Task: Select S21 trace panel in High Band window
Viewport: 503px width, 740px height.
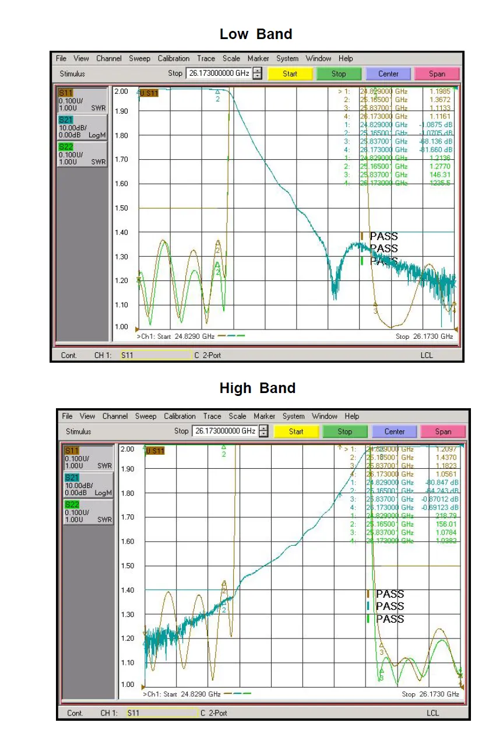Action: [x=89, y=485]
